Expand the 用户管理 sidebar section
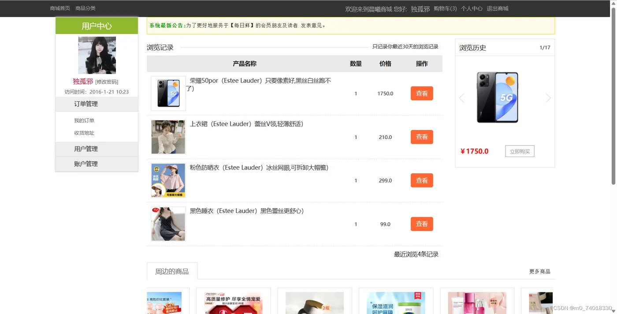Viewport: 617px width, 314px height. tap(97, 149)
